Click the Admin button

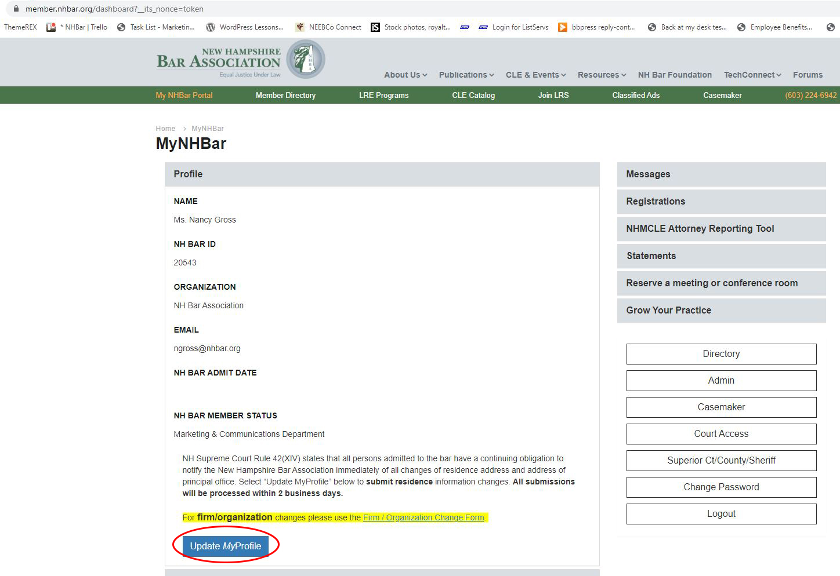pos(721,381)
